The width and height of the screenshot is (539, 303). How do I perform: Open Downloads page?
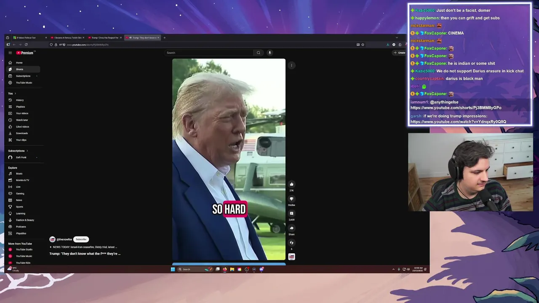[x=23, y=133]
